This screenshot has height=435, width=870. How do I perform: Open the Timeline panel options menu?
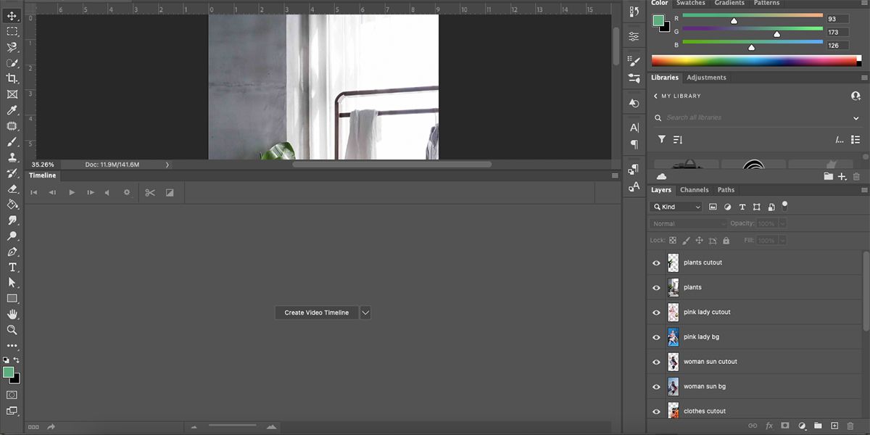pyautogui.click(x=615, y=175)
